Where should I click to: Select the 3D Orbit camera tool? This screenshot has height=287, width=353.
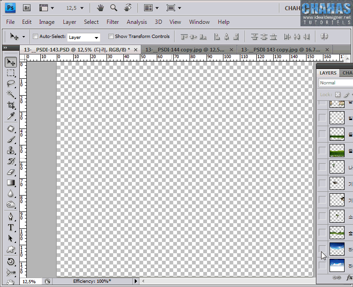[11, 272]
